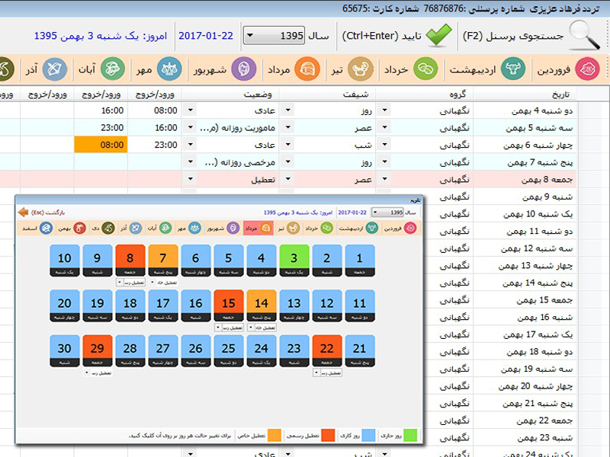Choose Esfand blue icon in calendar popup
The height and width of the screenshot is (457, 610).
pyautogui.click(x=47, y=228)
